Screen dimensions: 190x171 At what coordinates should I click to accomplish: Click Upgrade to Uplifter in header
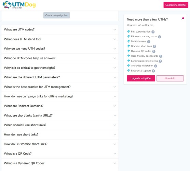[x=176, y=5]
